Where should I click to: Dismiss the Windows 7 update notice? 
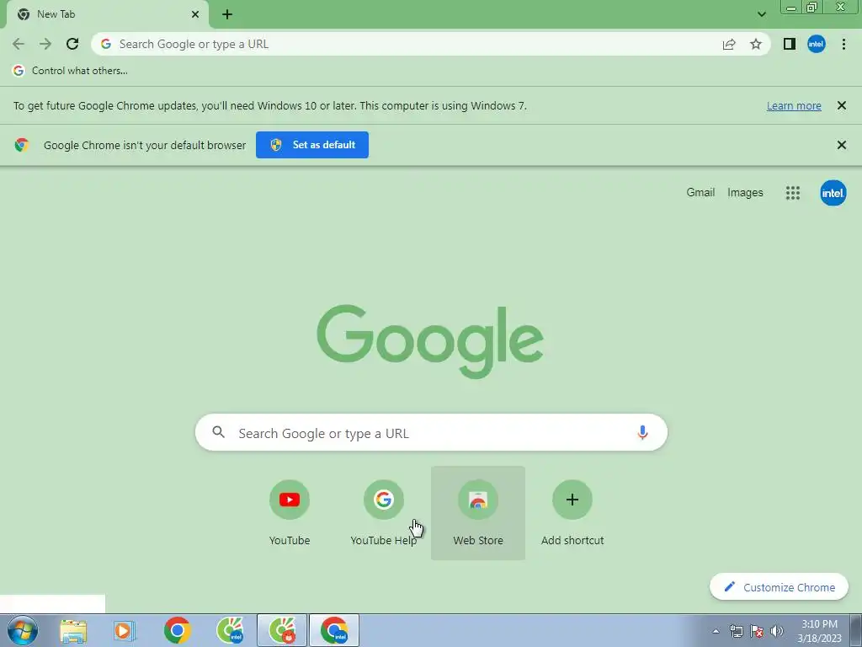[842, 105]
